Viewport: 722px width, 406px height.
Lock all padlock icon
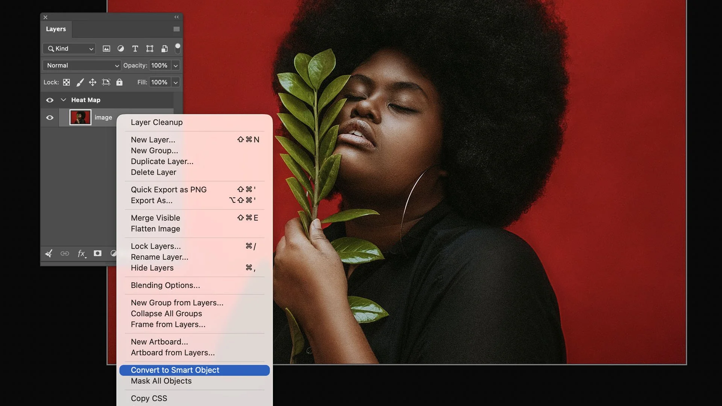(x=119, y=82)
